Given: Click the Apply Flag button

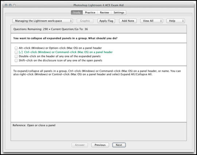Looking at the screenshot, I should (x=106, y=21).
